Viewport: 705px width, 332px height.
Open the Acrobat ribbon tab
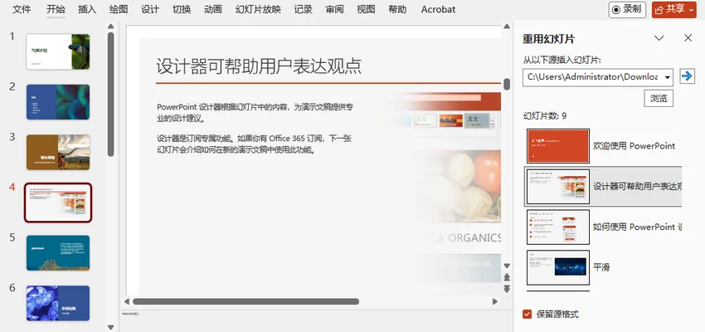pos(439,9)
